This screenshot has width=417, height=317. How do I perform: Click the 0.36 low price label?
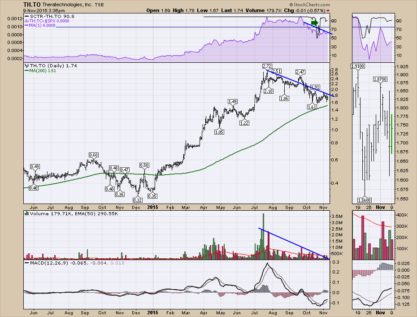click(119, 195)
